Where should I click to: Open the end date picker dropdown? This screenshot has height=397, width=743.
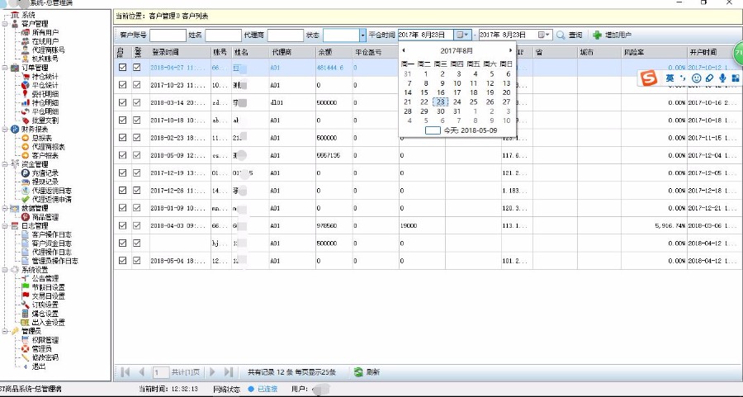545,35
